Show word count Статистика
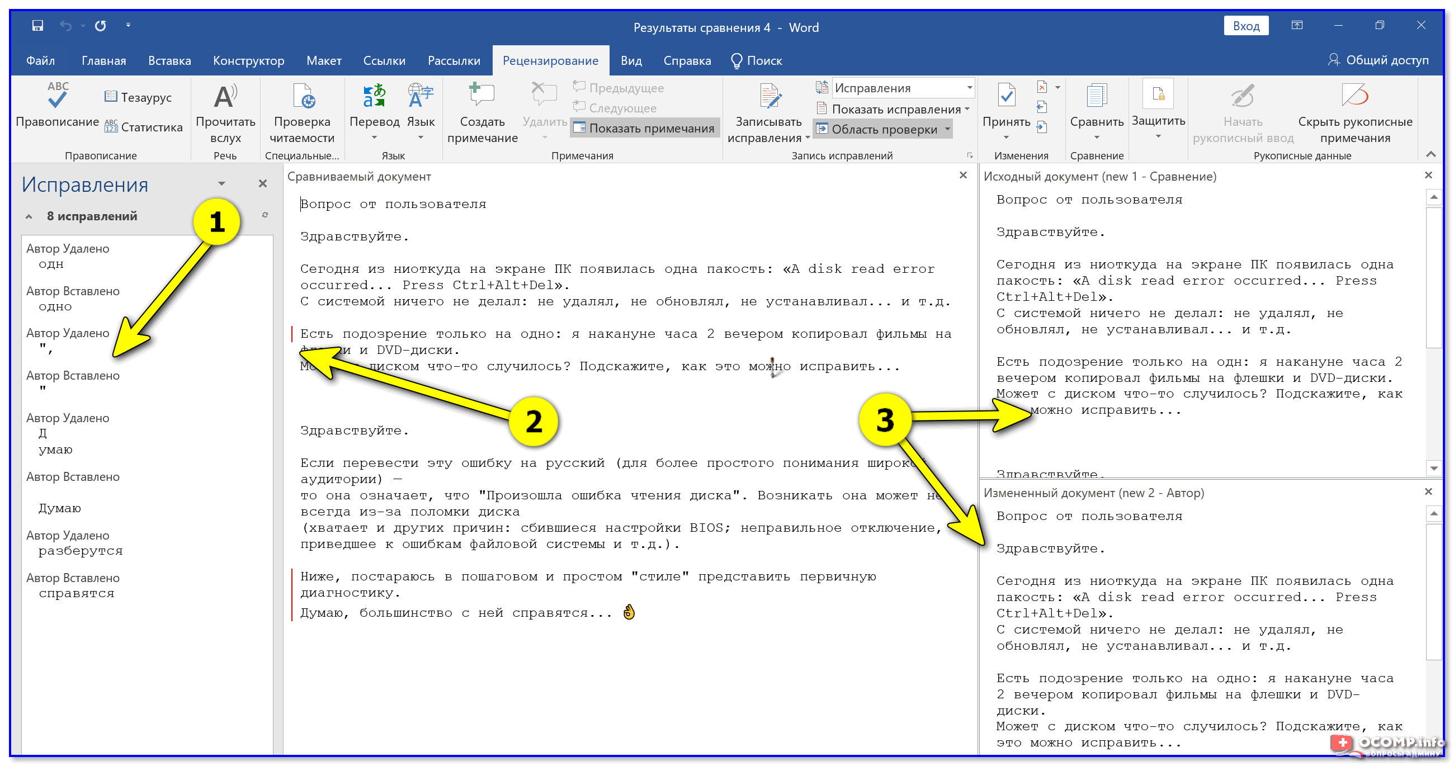The width and height of the screenshot is (1454, 766). tap(144, 127)
